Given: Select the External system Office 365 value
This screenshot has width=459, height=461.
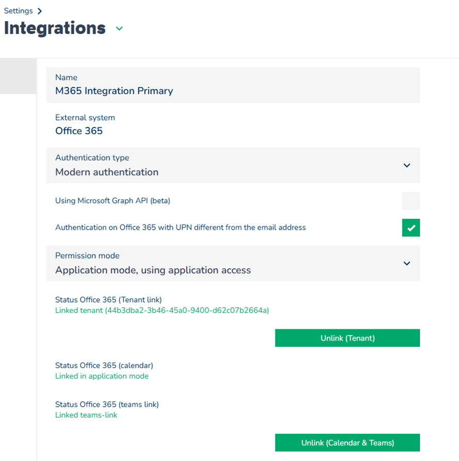Looking at the screenshot, I should pyautogui.click(x=79, y=131).
